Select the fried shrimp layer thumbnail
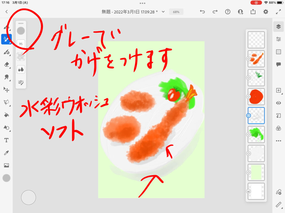 tap(256, 59)
